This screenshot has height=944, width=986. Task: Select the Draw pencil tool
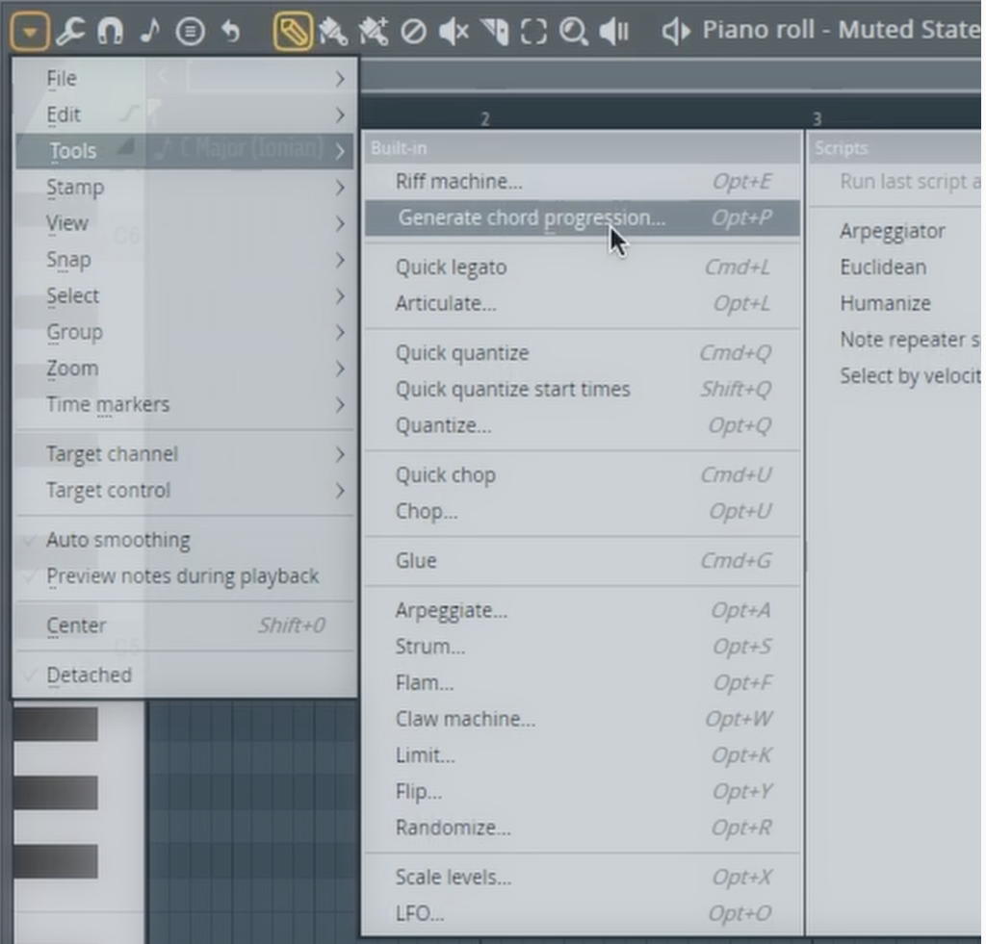coord(293,31)
